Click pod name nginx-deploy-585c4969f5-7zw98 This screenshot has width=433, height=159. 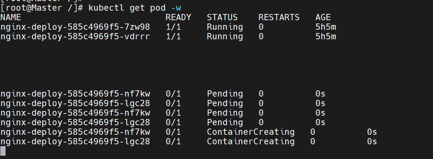(75, 27)
